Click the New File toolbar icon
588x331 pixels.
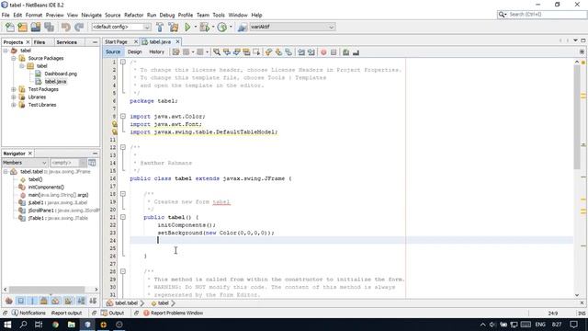pyautogui.click(x=10, y=27)
